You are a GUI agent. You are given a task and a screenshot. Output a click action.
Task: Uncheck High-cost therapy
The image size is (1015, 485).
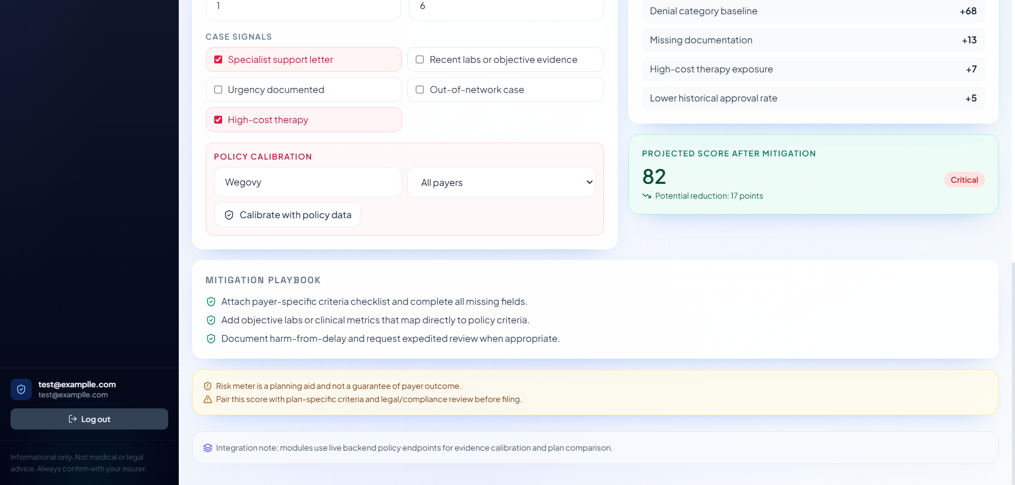point(218,120)
